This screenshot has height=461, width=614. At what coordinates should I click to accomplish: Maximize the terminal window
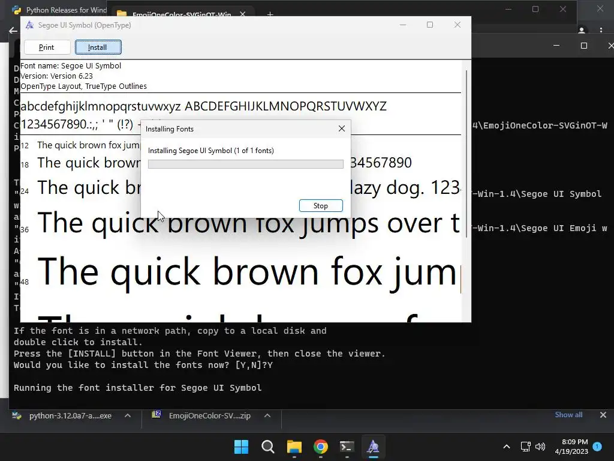point(584,46)
